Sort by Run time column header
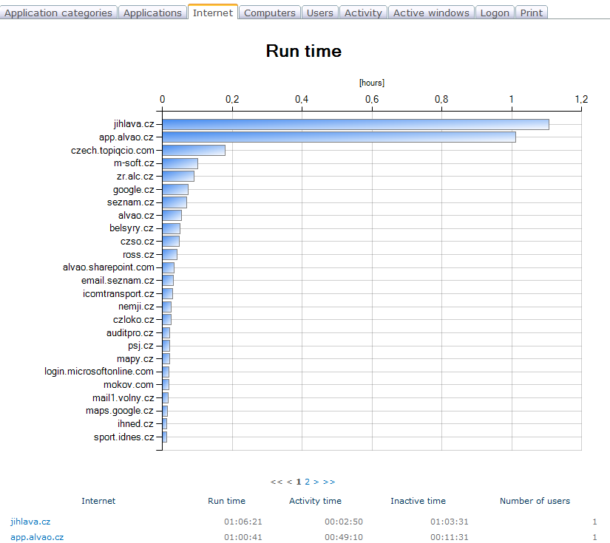This screenshot has height=543, width=610. point(226,501)
